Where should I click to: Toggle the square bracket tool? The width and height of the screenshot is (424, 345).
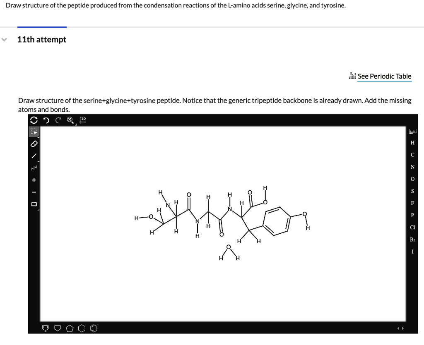34,204
